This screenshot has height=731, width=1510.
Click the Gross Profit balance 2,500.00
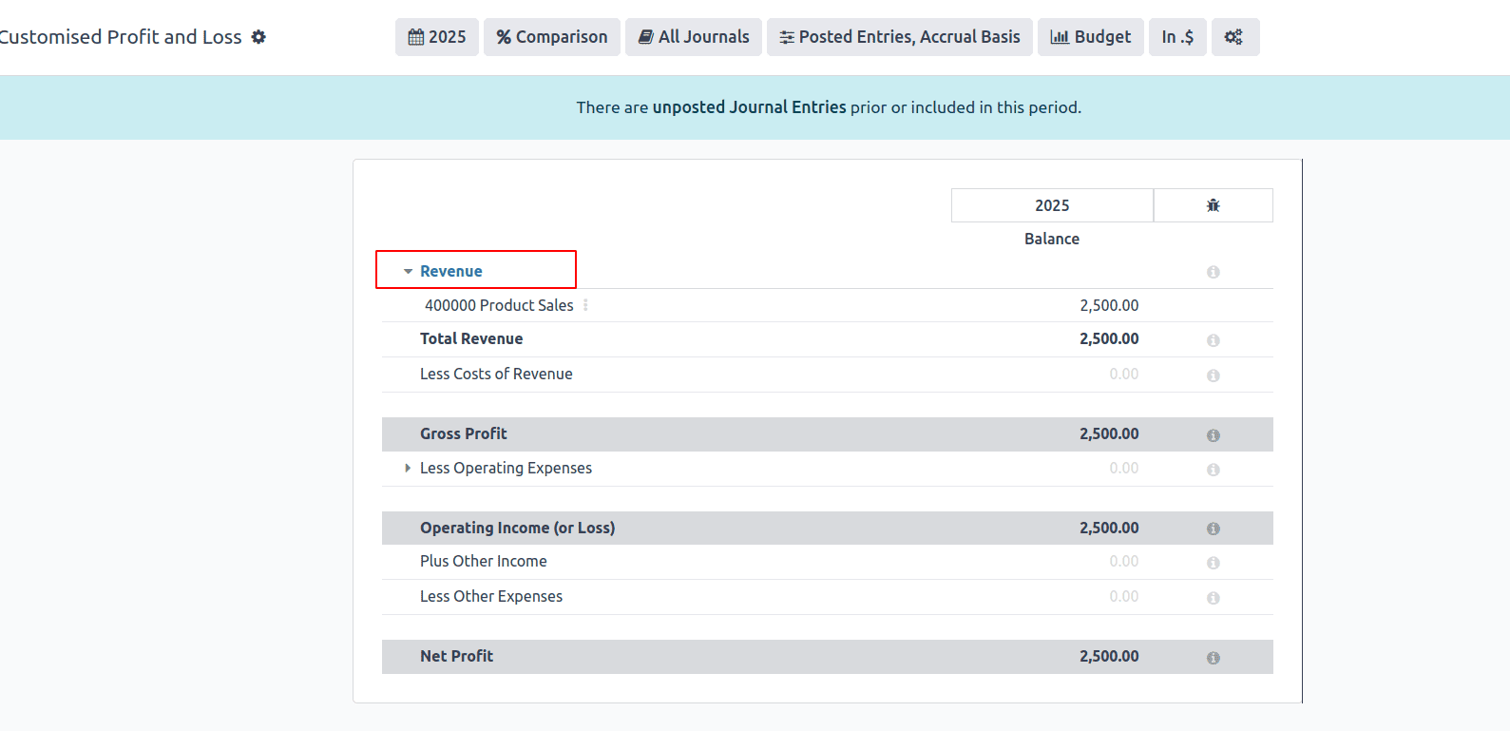click(1109, 433)
